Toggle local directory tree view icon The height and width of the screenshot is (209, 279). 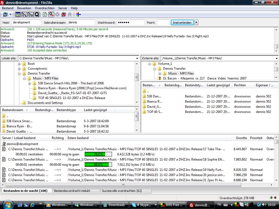point(24,14)
